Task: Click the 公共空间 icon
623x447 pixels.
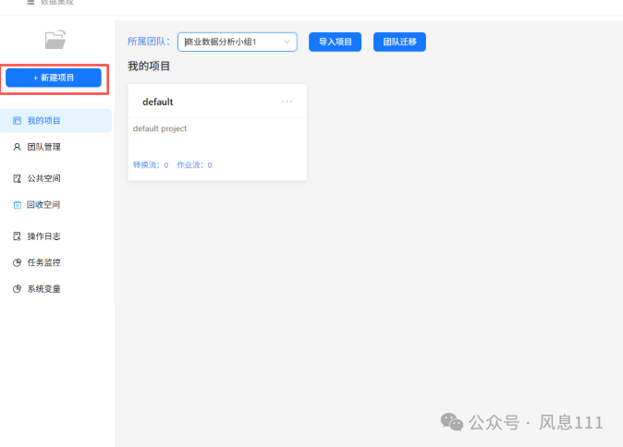Action: pyautogui.click(x=17, y=178)
